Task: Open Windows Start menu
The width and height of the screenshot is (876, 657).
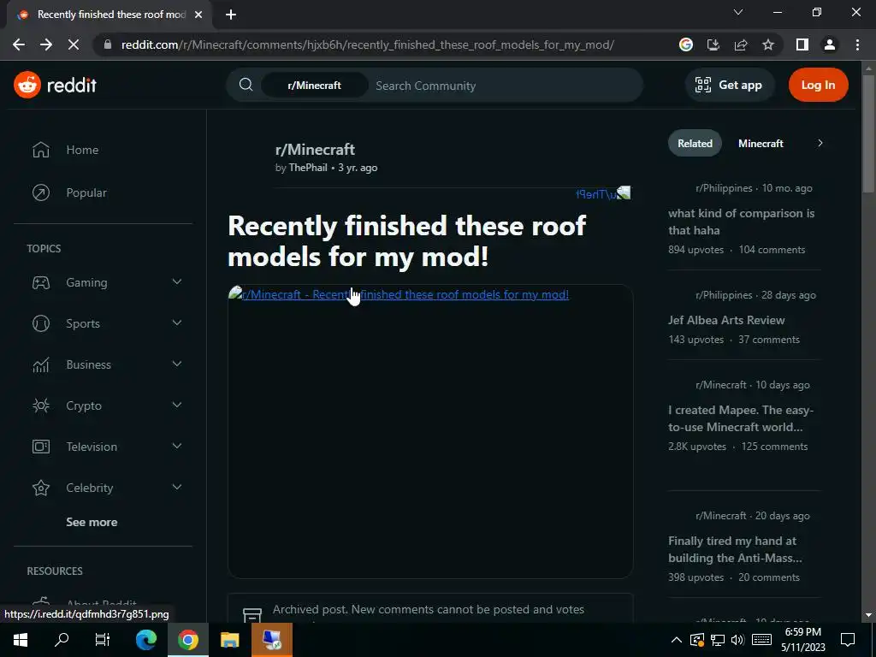Action: pyautogui.click(x=21, y=640)
